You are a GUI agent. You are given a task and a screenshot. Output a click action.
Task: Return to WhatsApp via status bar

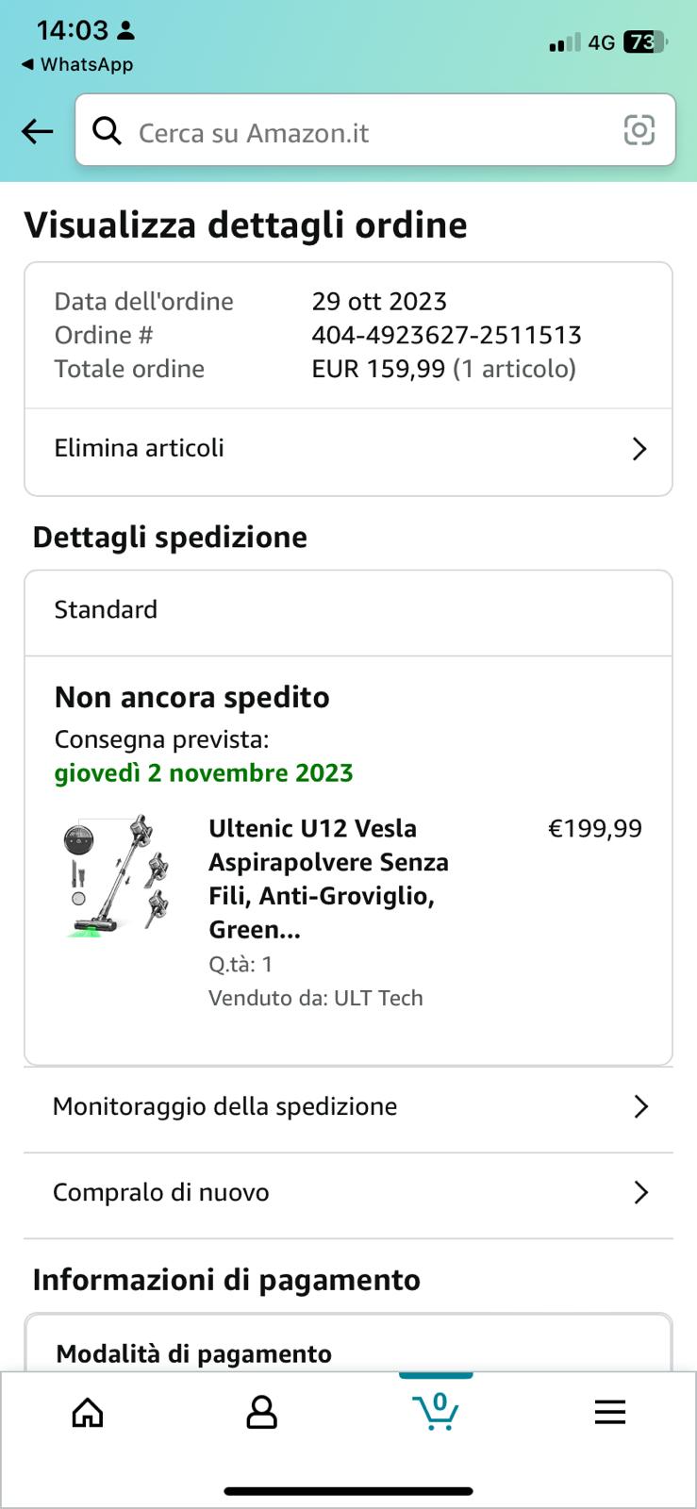click(x=77, y=65)
